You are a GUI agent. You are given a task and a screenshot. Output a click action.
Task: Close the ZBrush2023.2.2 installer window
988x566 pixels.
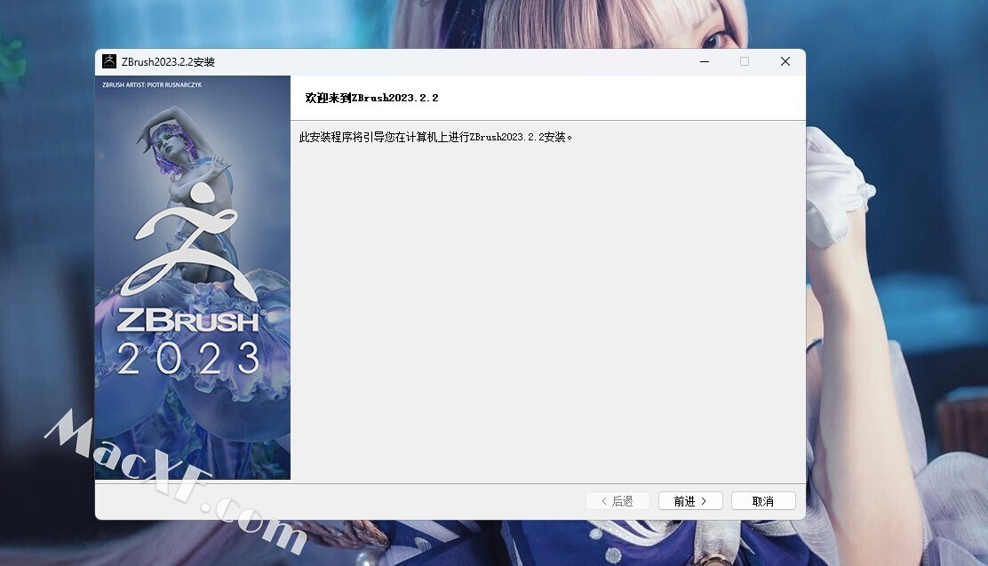tap(785, 61)
